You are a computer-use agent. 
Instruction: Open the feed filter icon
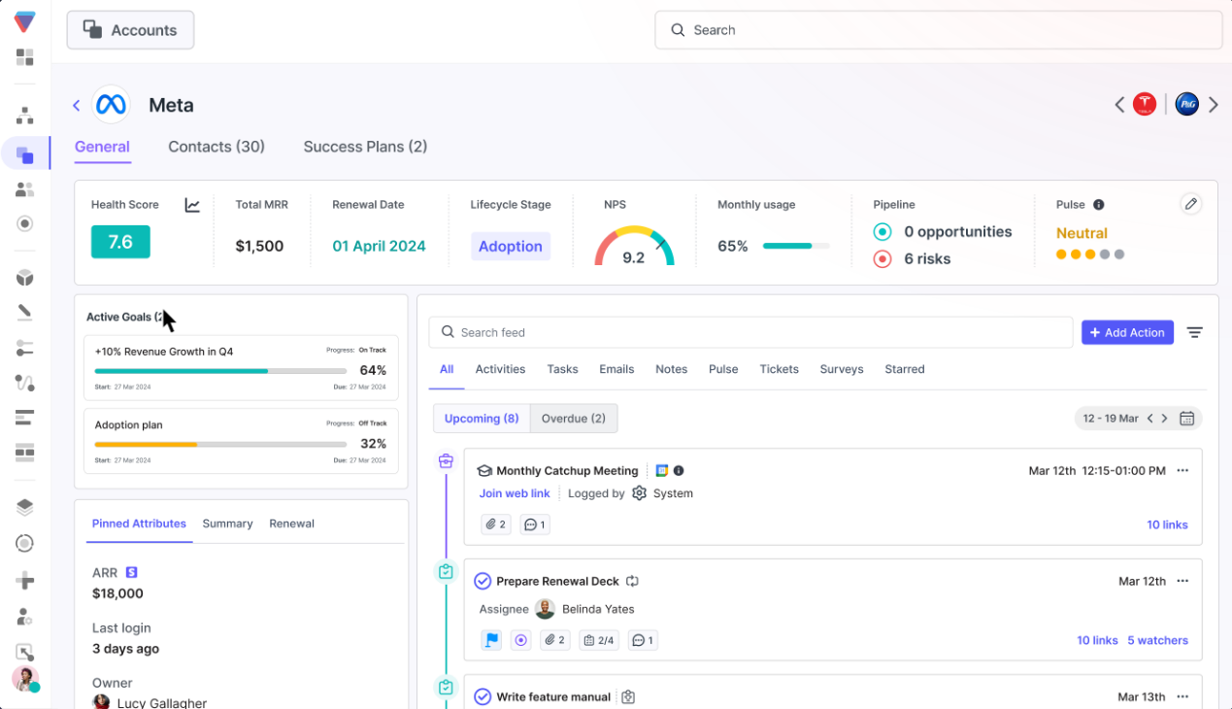click(x=1194, y=332)
